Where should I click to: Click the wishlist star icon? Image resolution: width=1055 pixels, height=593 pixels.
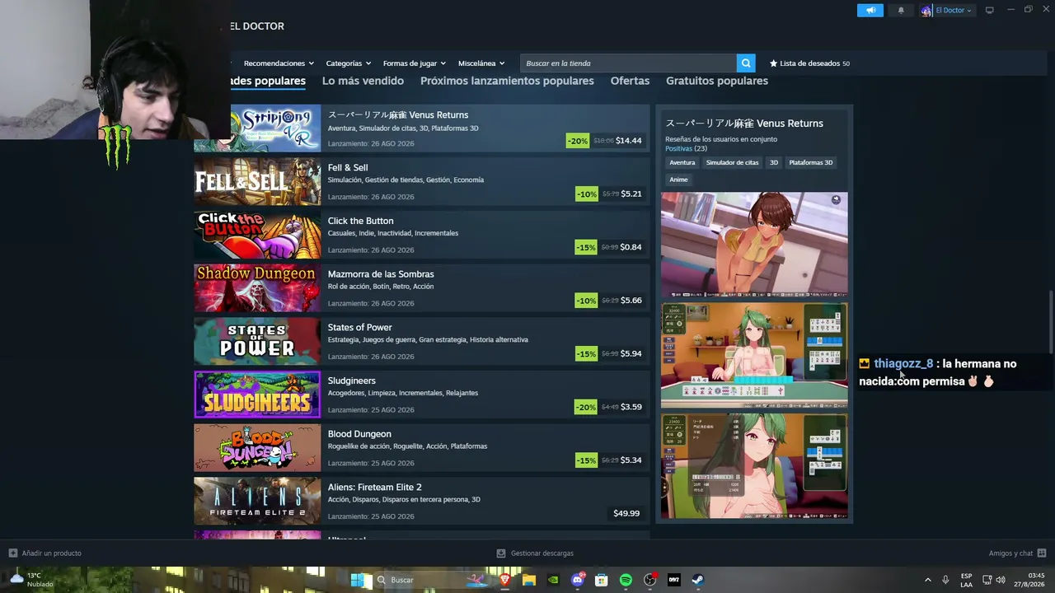click(x=773, y=63)
